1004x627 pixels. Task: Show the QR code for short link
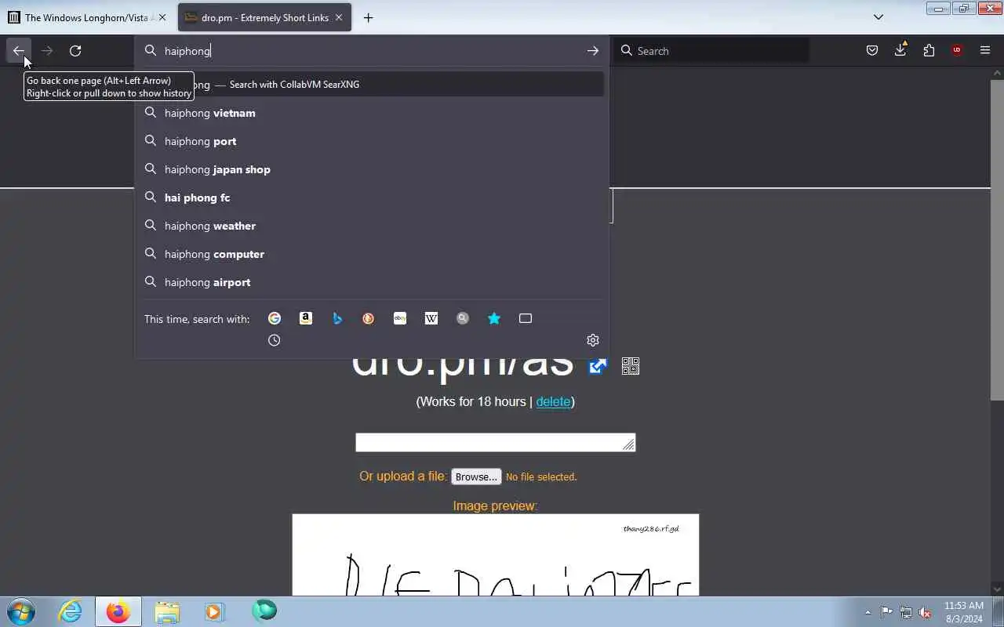(631, 366)
